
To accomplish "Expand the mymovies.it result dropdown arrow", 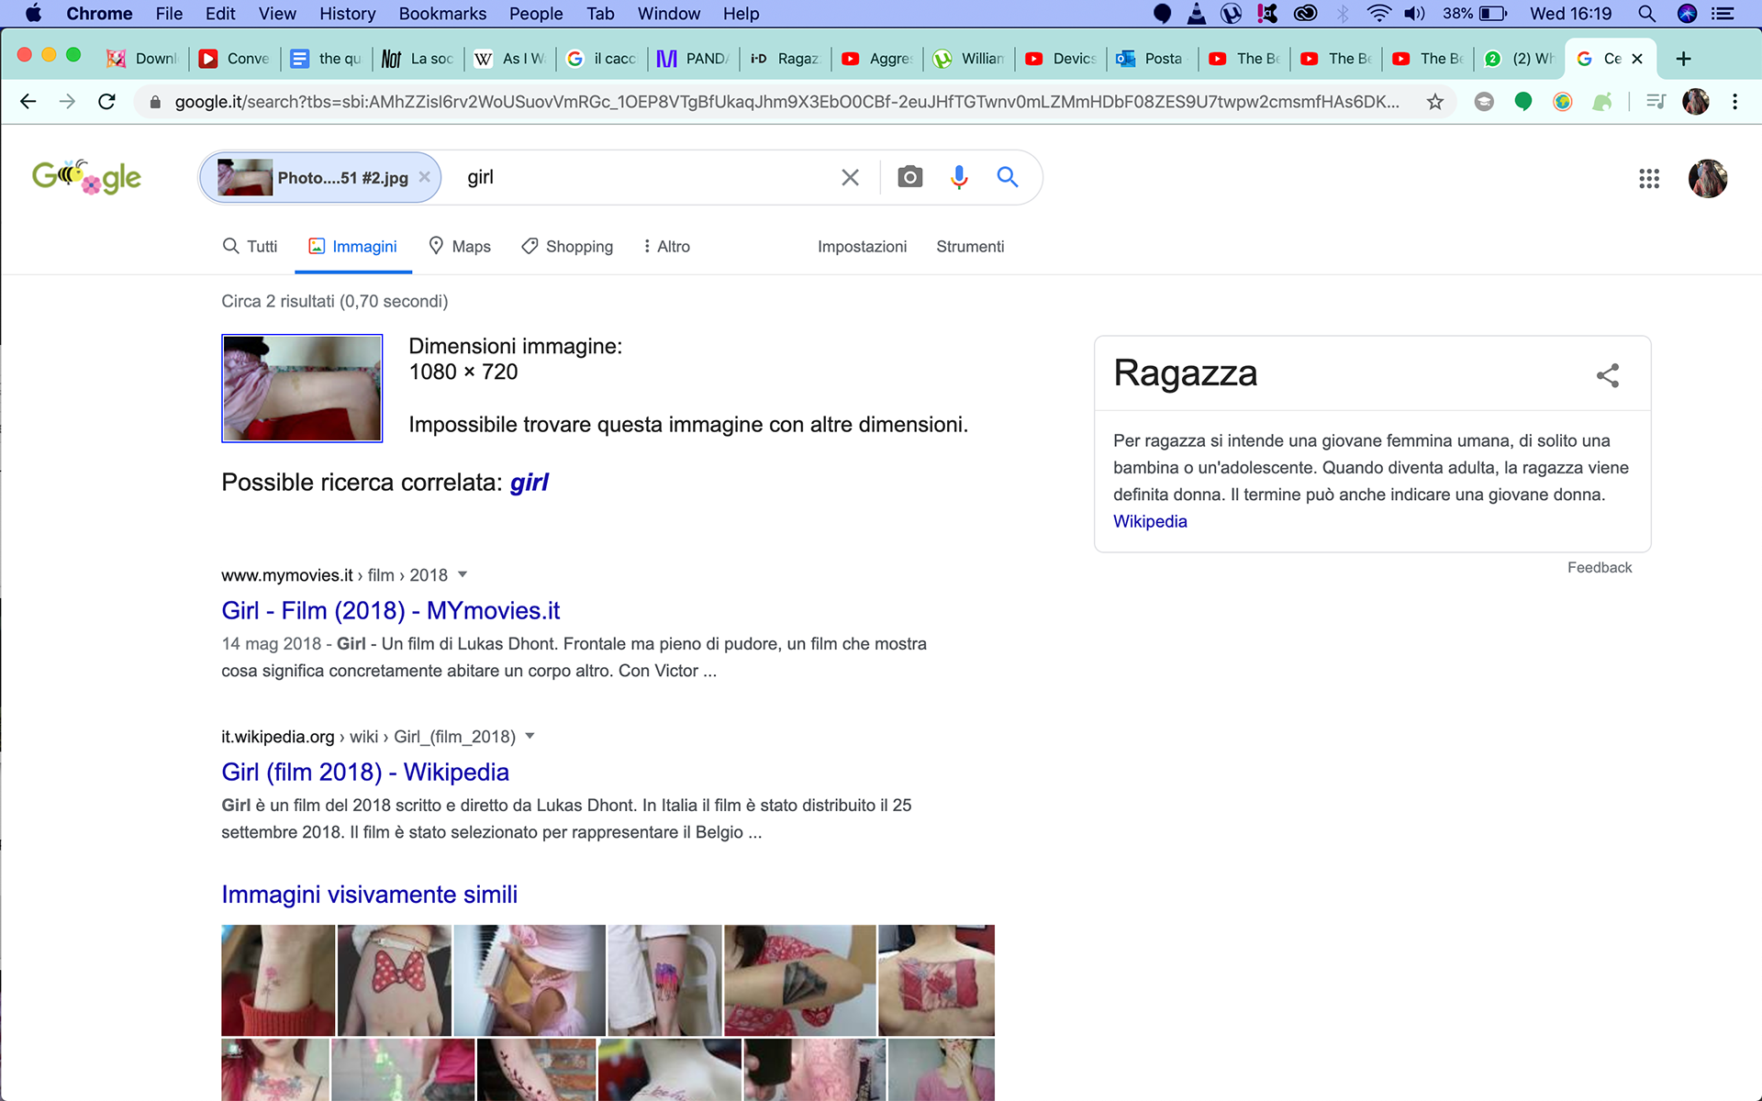I will click(463, 574).
